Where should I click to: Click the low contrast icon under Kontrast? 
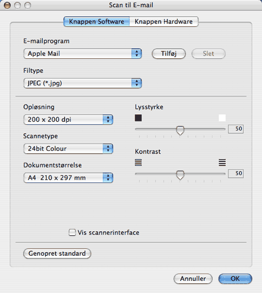pyautogui.click(x=138, y=162)
